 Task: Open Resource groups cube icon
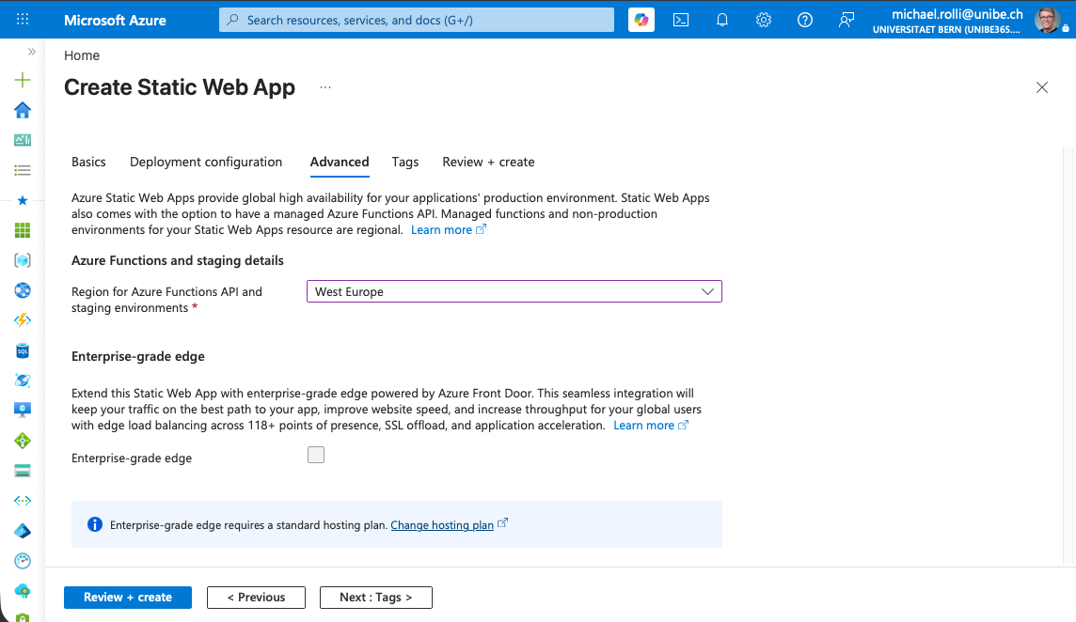[23, 260]
